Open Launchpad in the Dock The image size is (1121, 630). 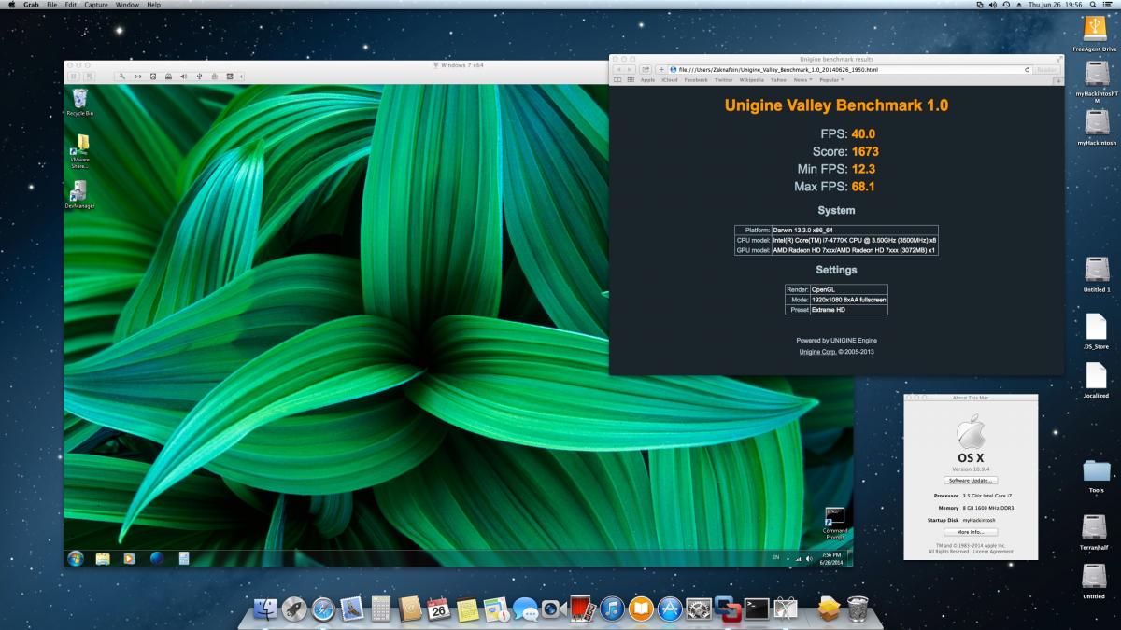tap(294, 609)
